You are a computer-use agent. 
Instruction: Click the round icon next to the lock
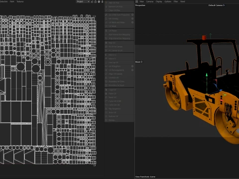point(99,1)
